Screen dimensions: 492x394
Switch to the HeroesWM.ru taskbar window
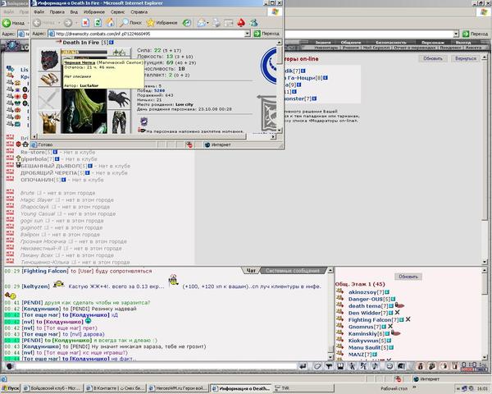178,388
